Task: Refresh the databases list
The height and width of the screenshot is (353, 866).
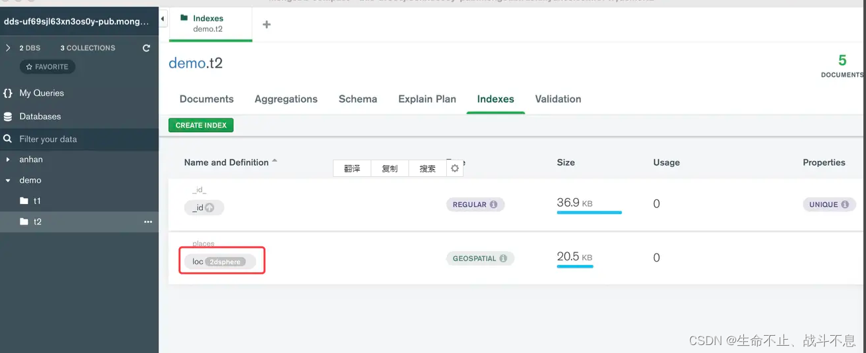Action: point(147,48)
